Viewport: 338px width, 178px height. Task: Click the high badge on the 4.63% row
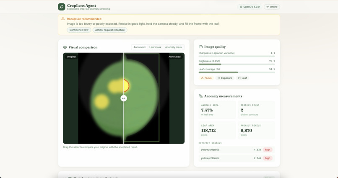click(x=268, y=150)
